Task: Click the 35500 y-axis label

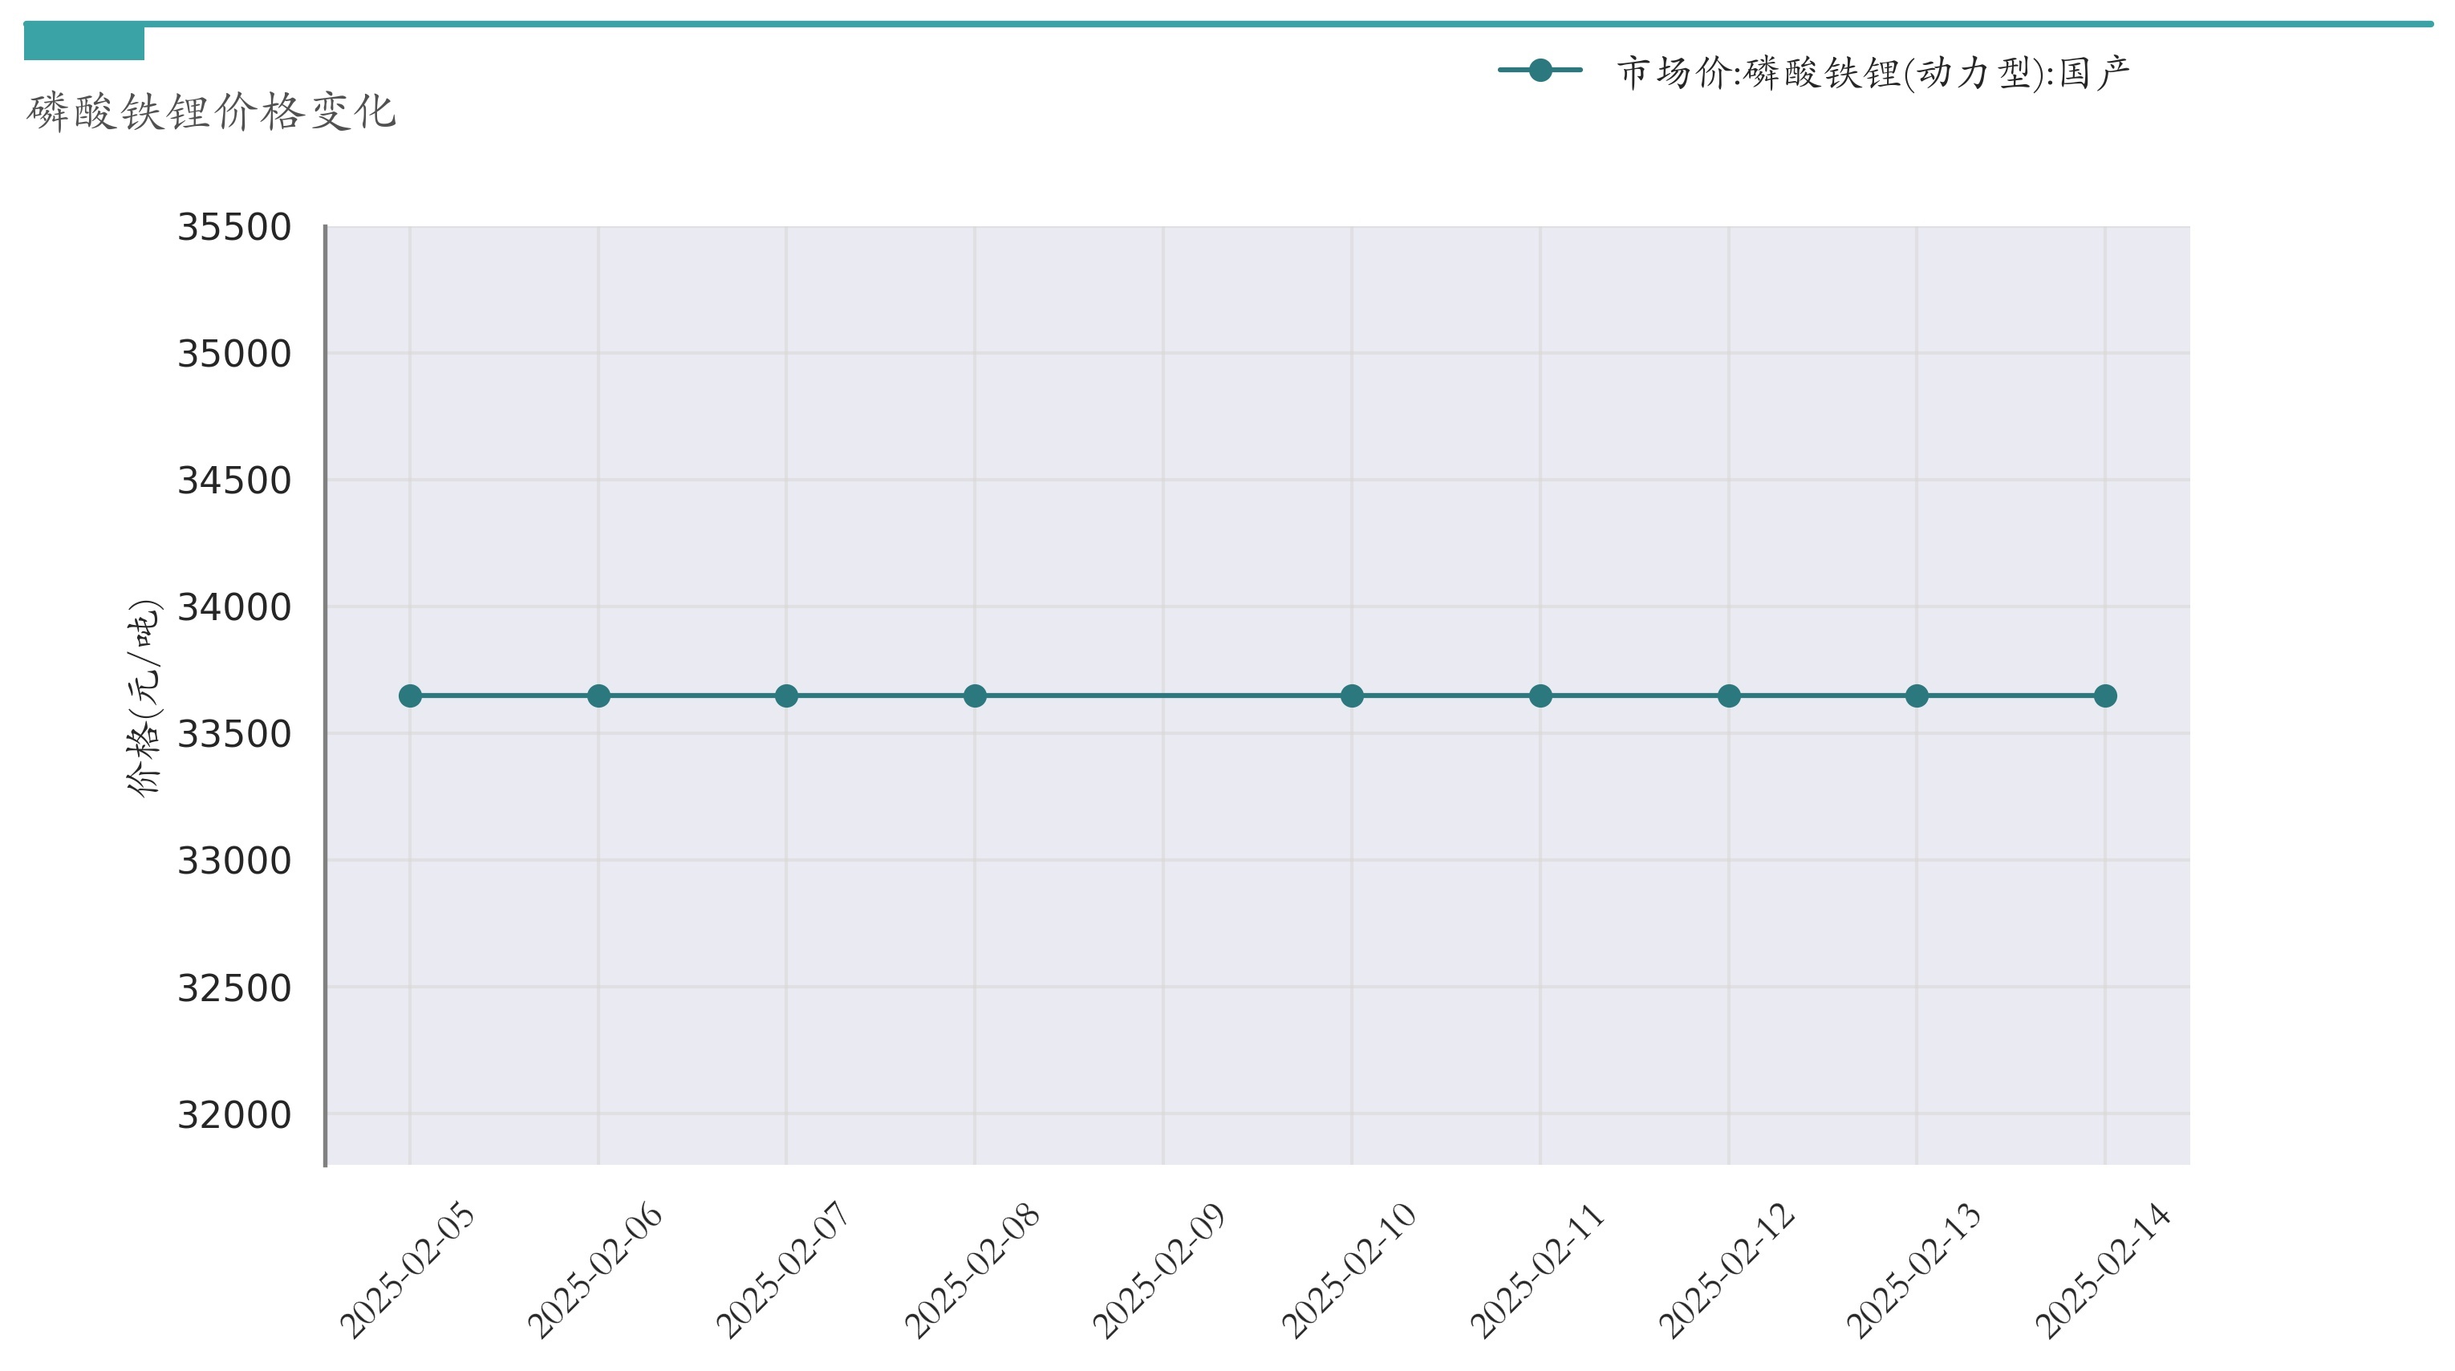Action: pos(234,228)
